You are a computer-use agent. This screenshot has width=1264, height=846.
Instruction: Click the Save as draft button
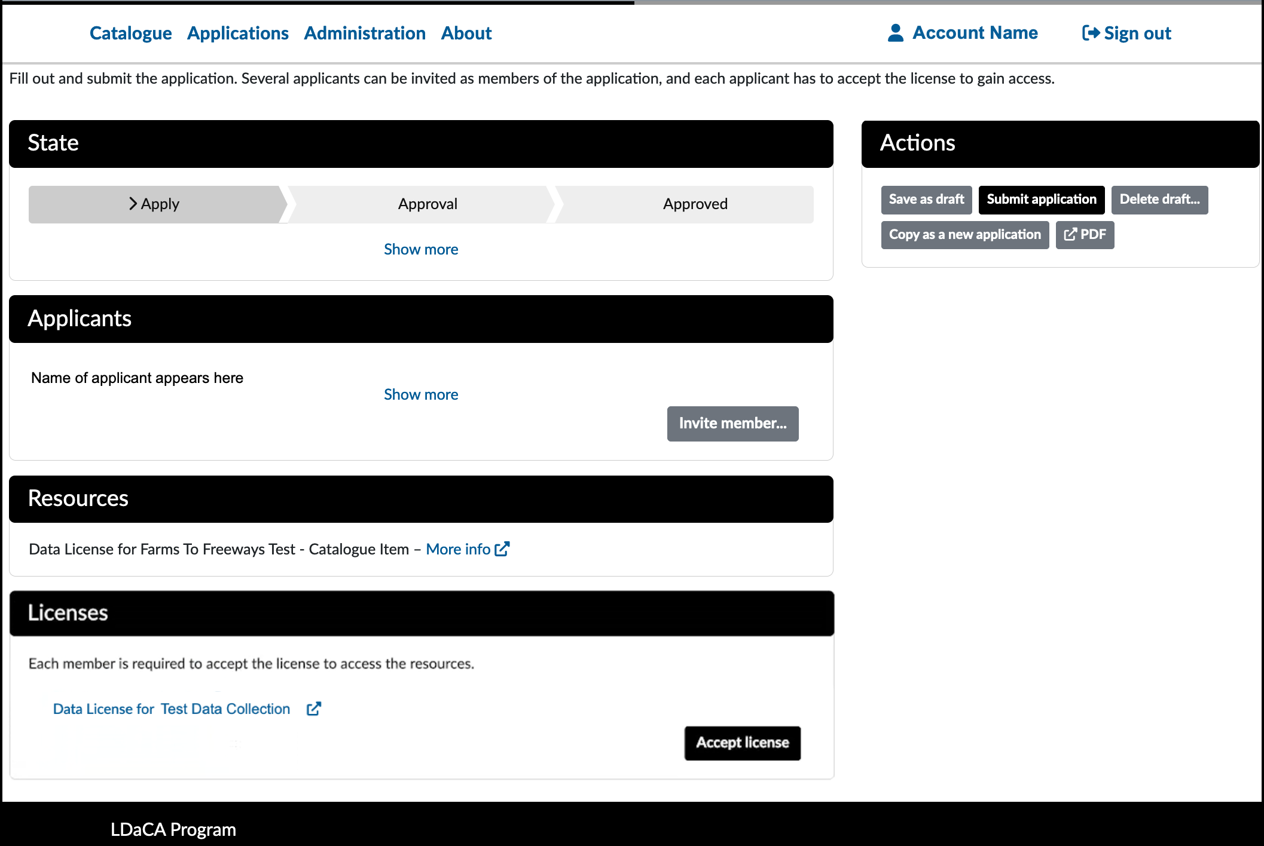tap(926, 199)
